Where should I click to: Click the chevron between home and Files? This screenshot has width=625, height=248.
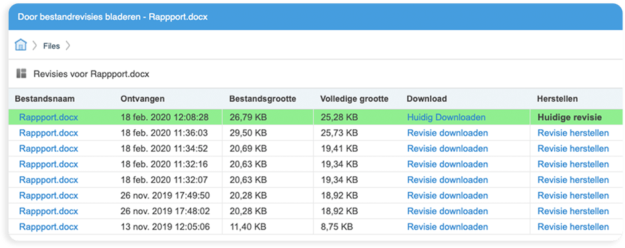tap(35, 46)
